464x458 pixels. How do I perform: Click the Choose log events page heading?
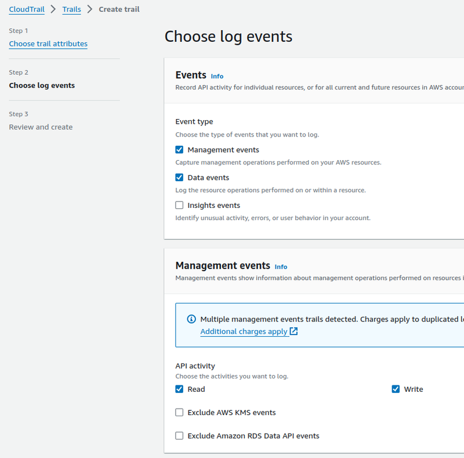pyautogui.click(x=229, y=37)
